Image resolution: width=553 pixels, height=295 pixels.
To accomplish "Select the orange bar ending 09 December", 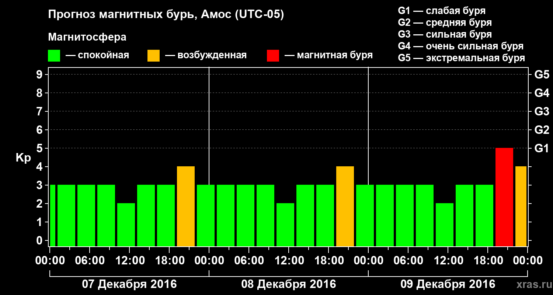I will pos(521,206).
